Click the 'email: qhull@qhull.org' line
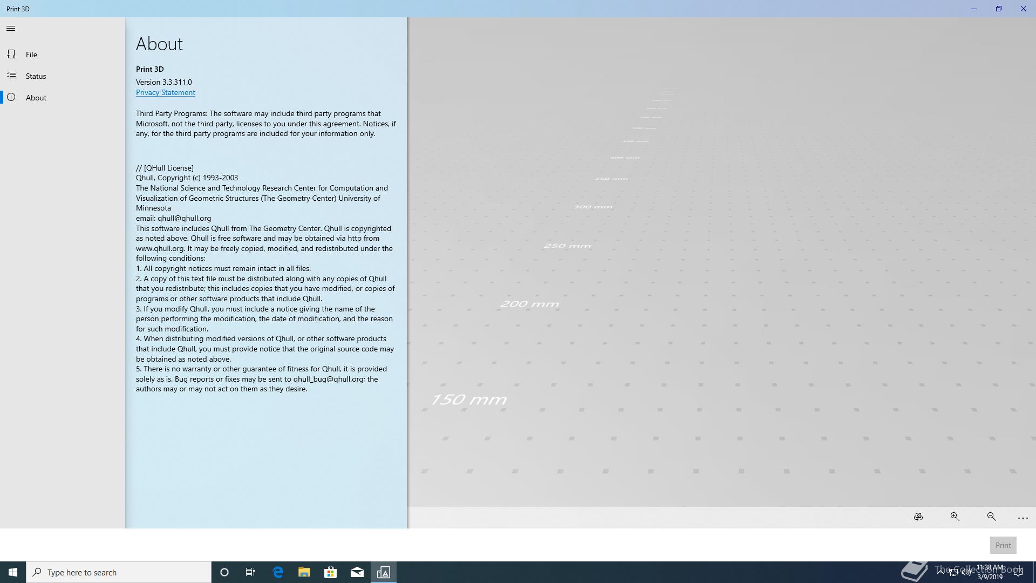The width and height of the screenshot is (1036, 583). point(173,218)
